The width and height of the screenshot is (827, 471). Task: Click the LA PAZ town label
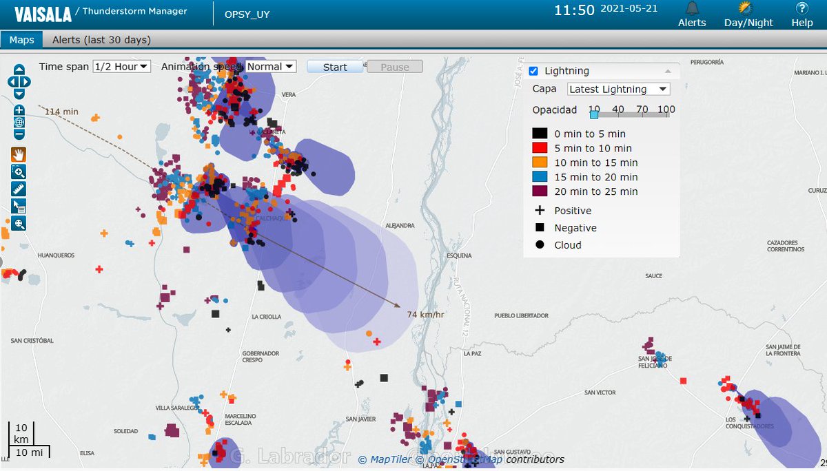pos(472,354)
